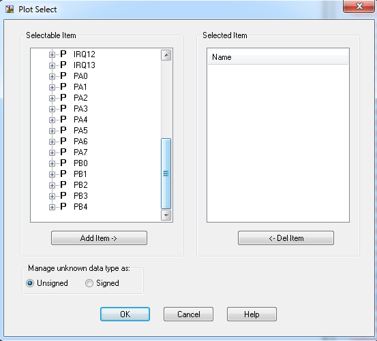
Task: Click the P icon beside PA1
Action: (63, 86)
